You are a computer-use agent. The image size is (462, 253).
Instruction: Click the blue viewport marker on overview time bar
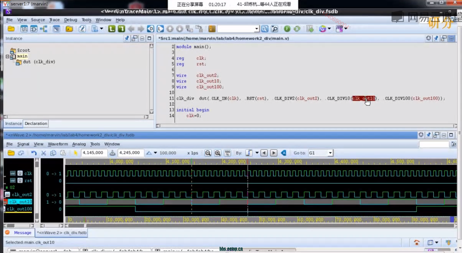point(452,220)
